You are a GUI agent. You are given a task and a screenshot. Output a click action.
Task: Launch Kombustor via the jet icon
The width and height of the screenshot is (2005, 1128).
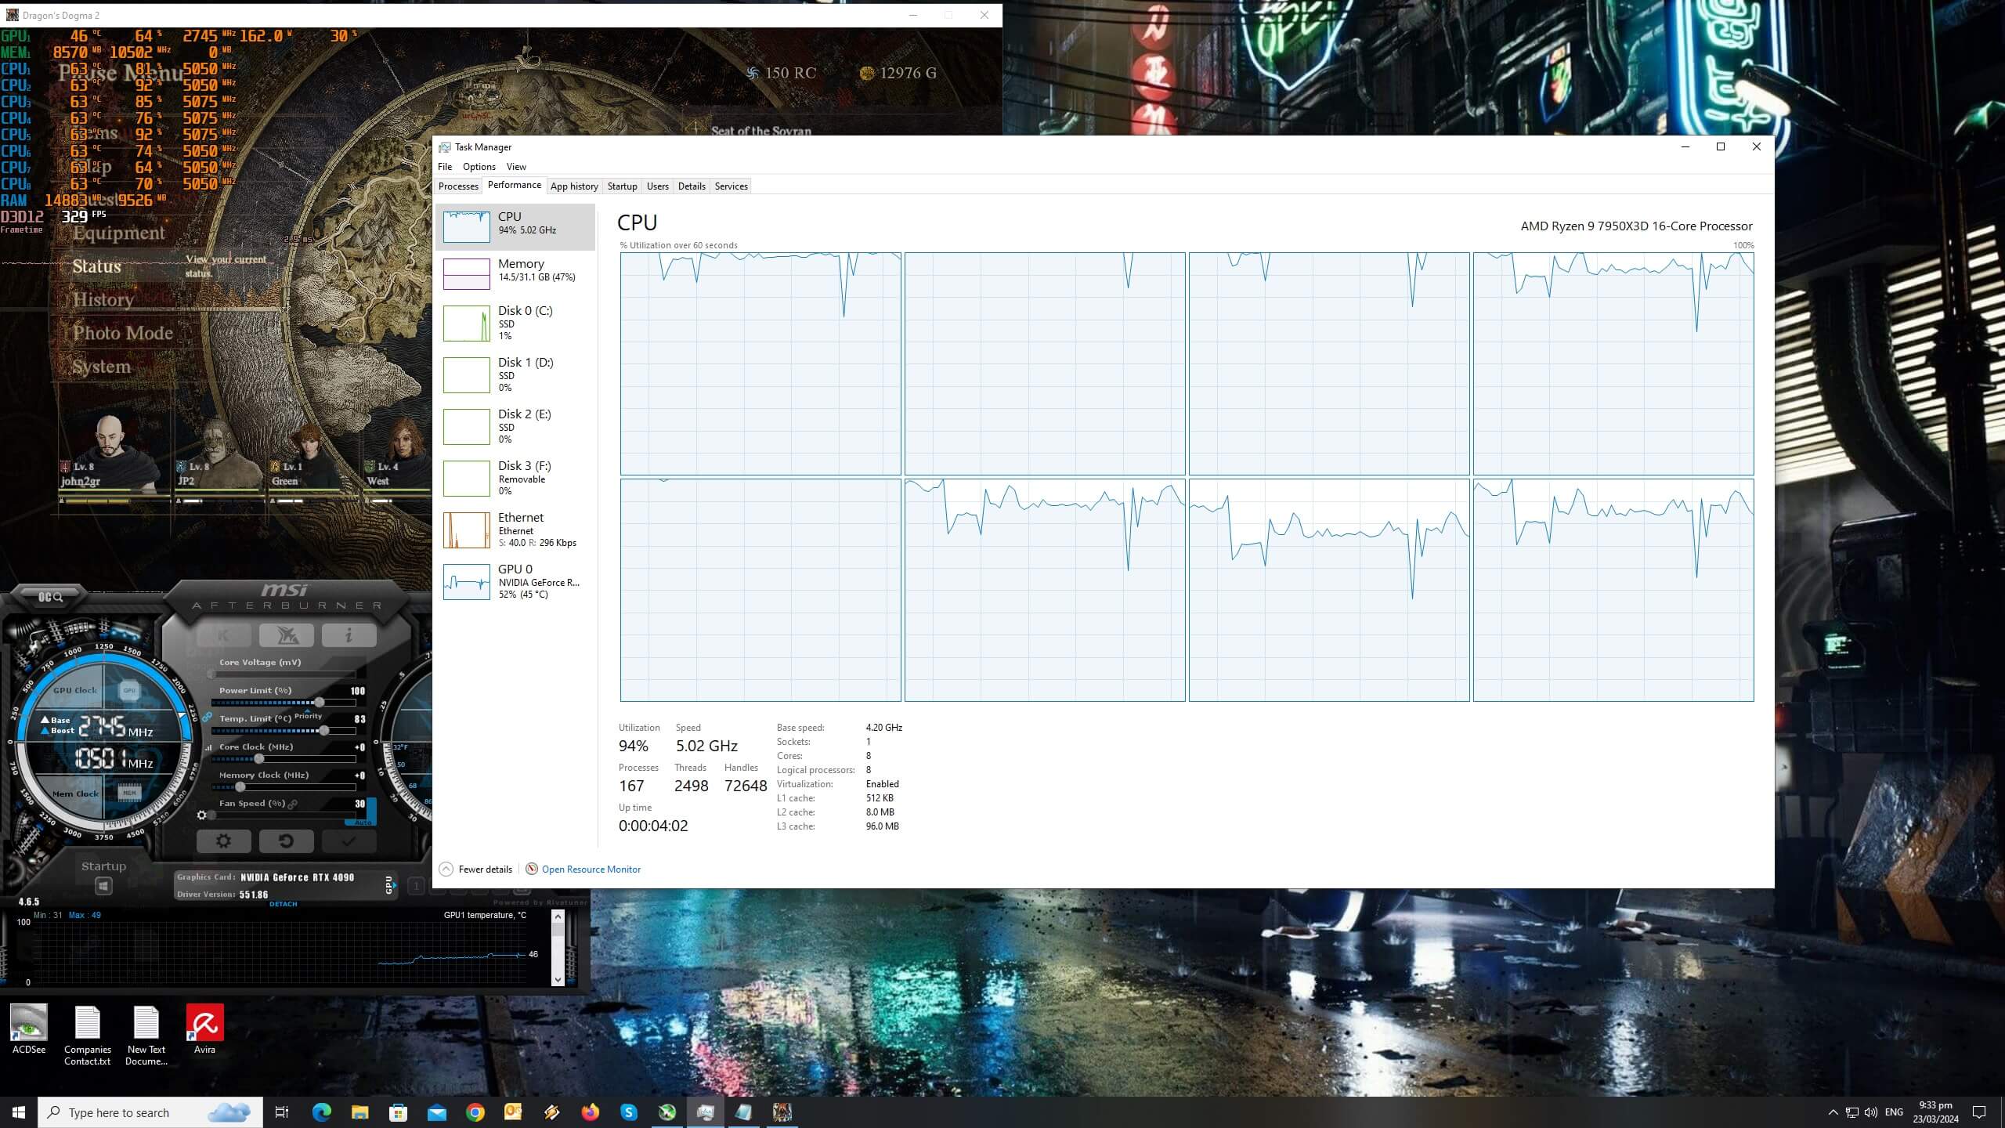pos(286,635)
